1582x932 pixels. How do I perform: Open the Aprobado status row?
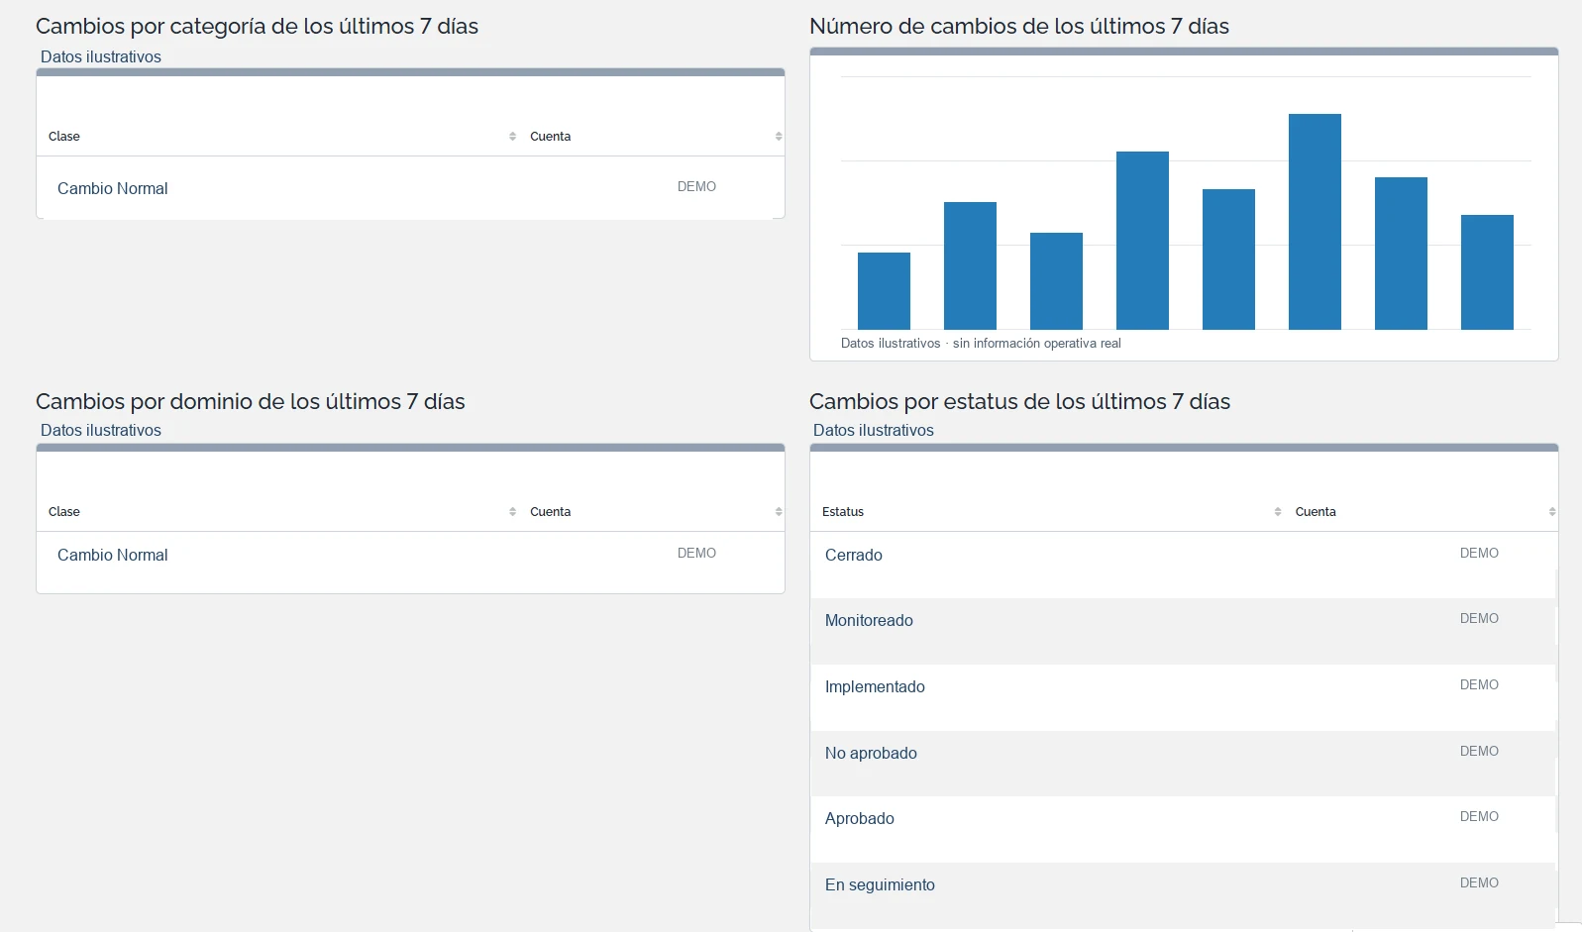pyautogui.click(x=1184, y=829)
